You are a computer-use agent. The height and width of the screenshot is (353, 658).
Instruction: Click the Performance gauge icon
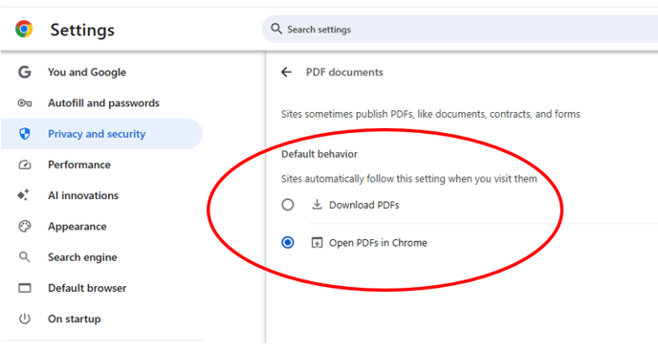(x=24, y=165)
